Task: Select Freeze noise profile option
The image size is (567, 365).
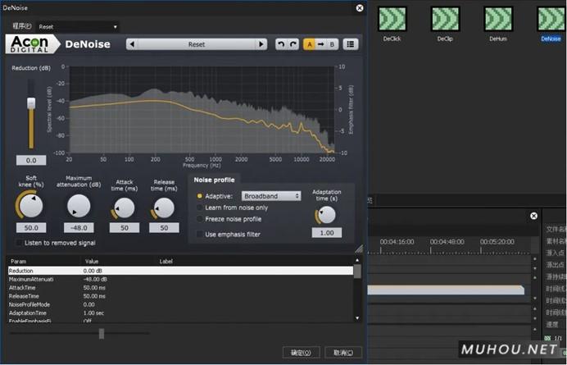Action: 200,219
